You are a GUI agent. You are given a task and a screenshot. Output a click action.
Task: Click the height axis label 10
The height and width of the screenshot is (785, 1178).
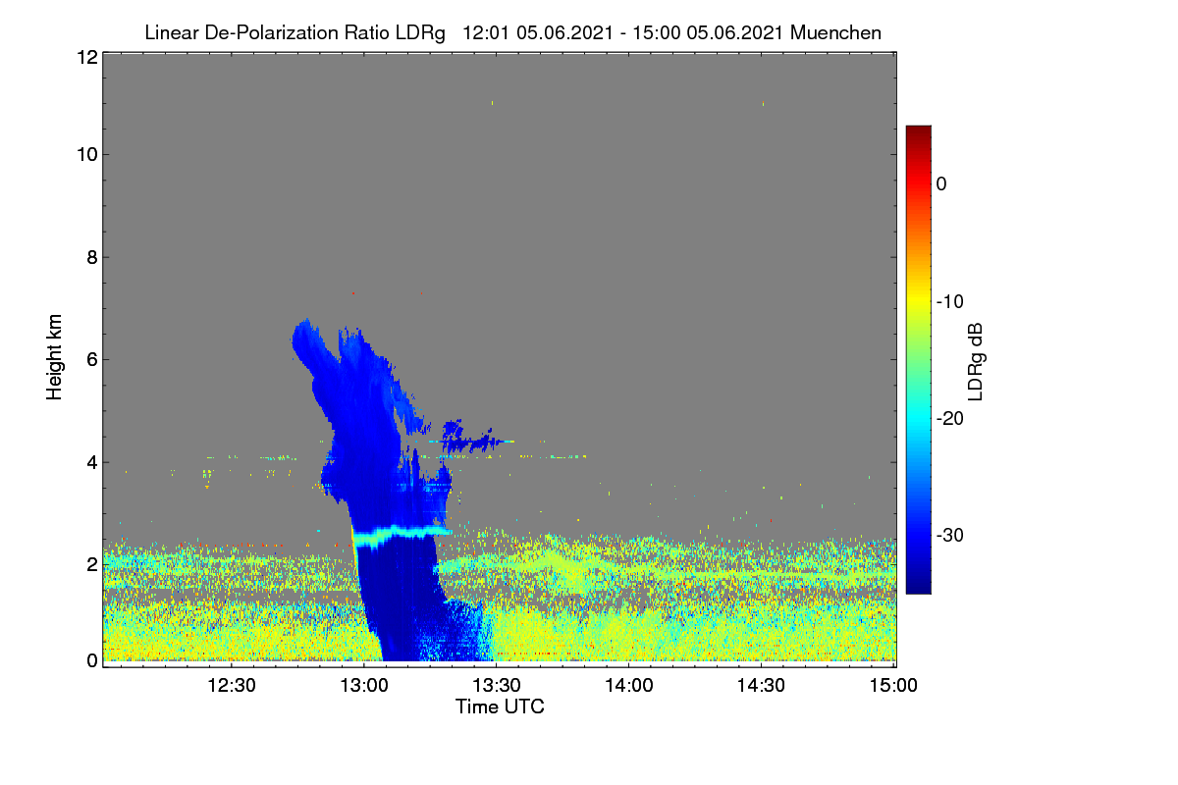click(85, 154)
